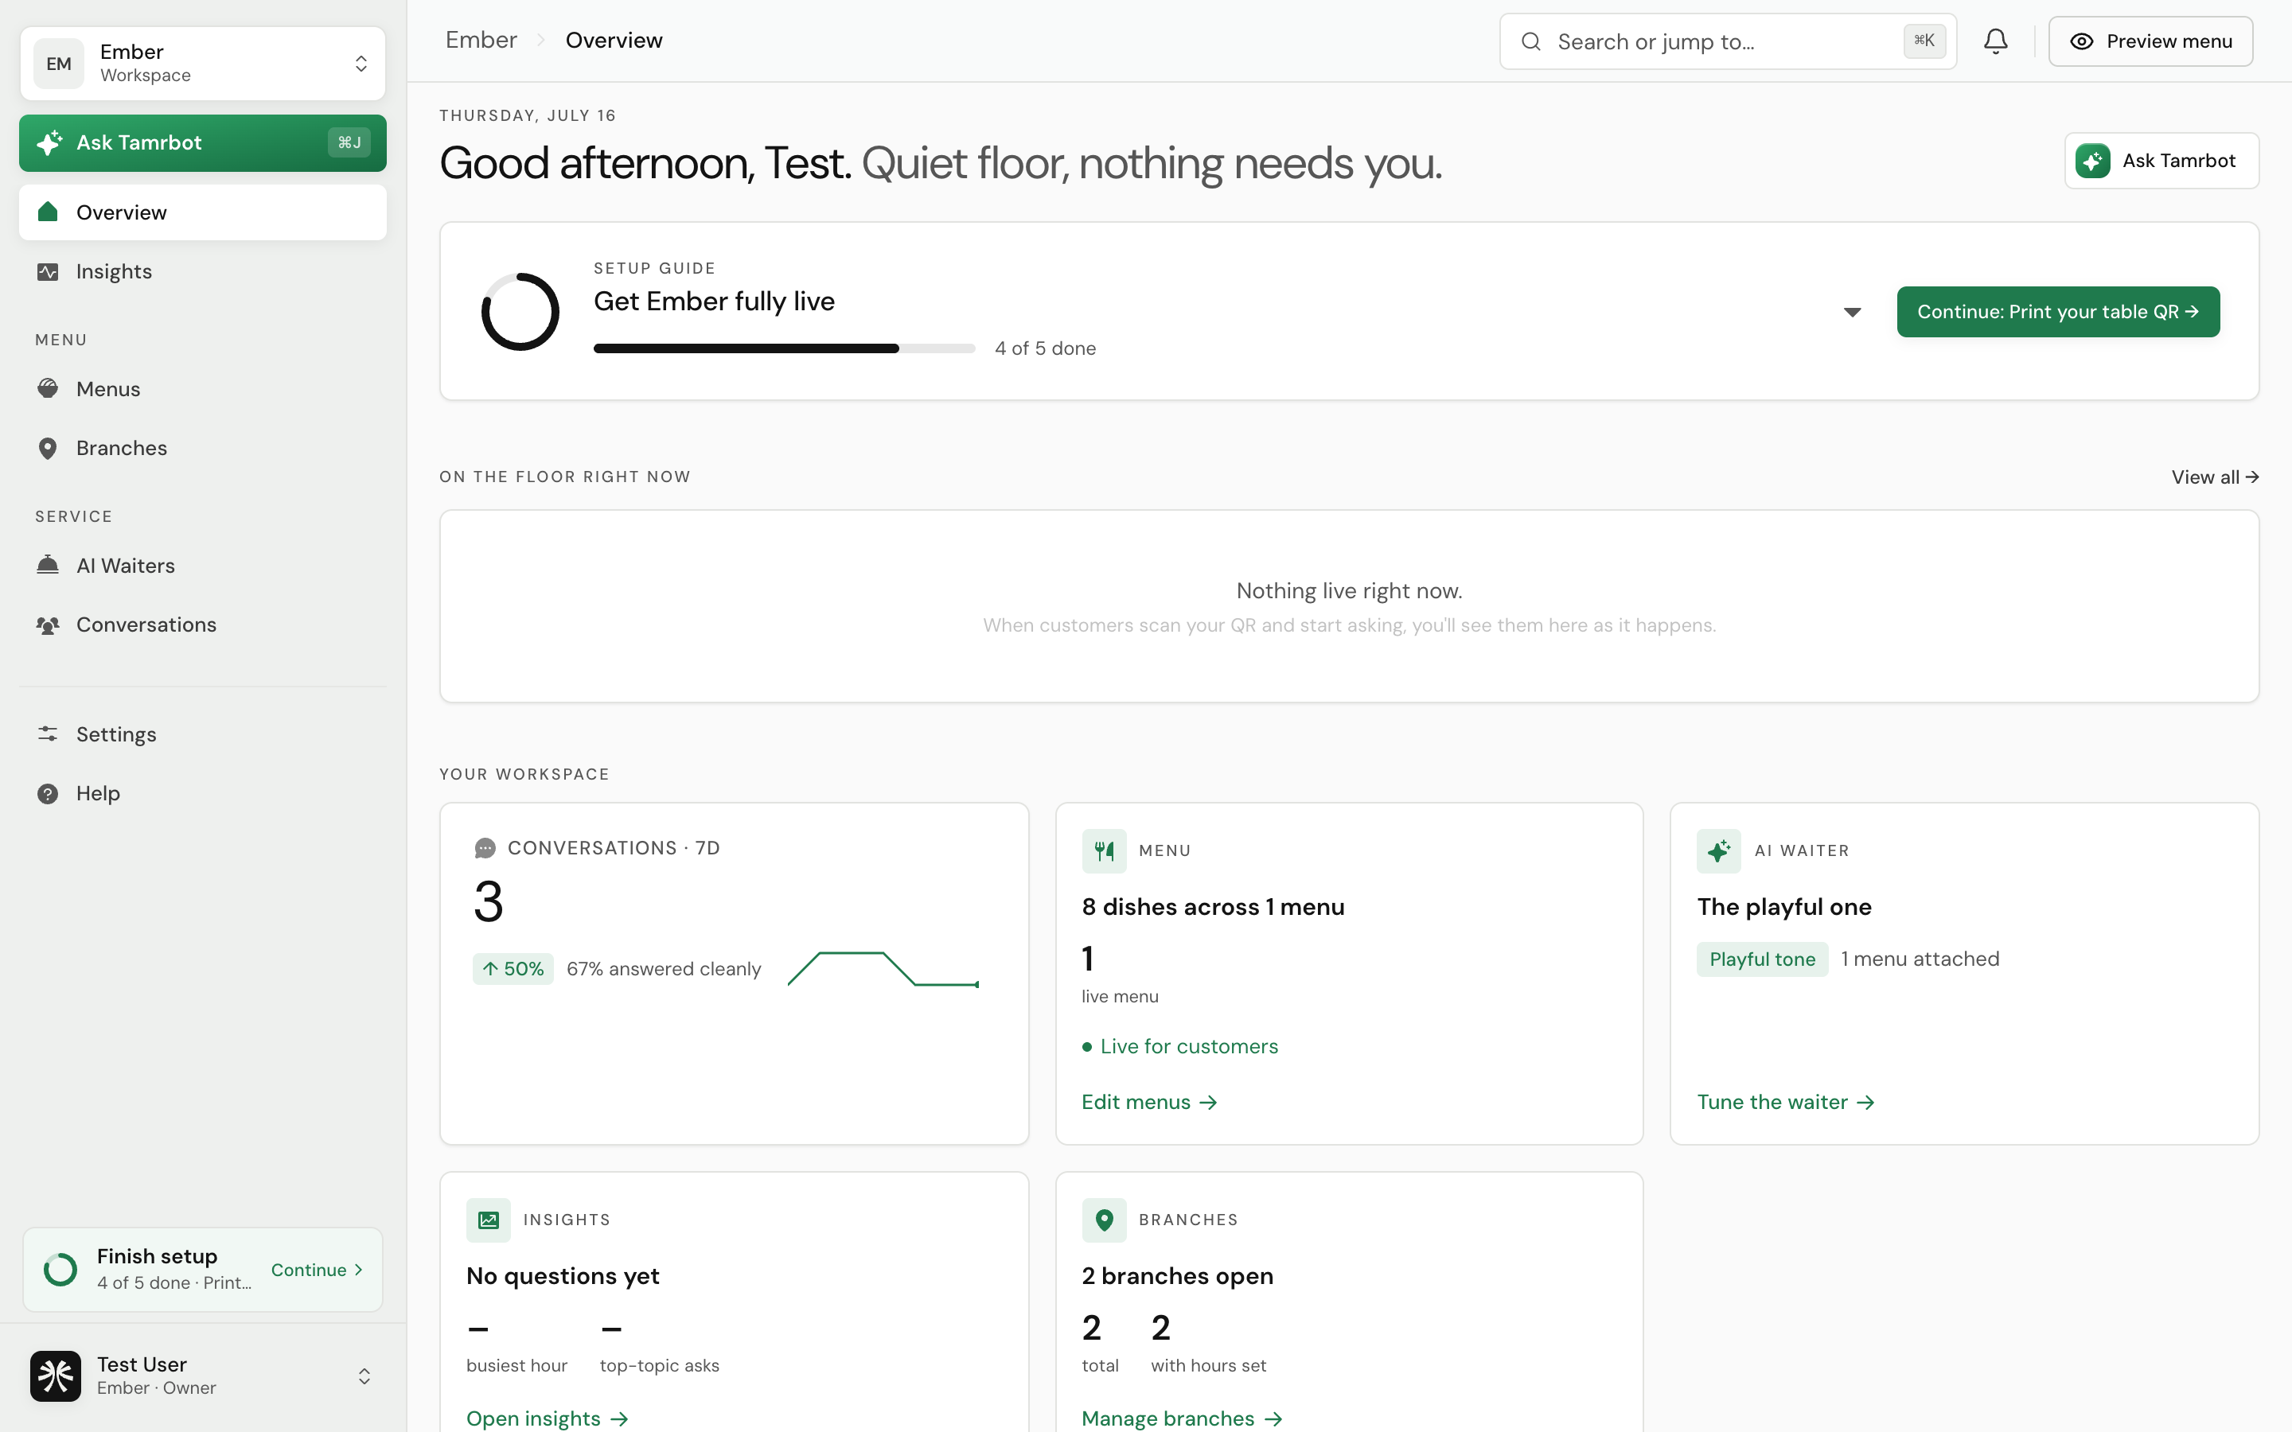Click the Menu card fork icon

pos(1103,850)
